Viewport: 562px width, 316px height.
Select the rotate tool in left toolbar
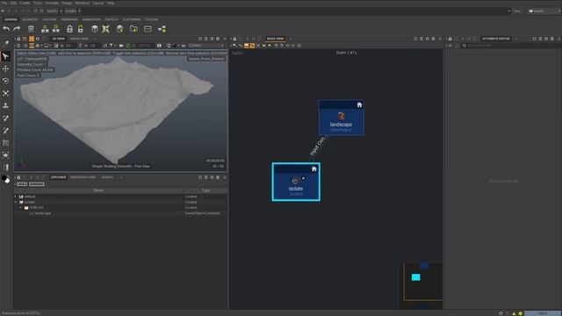tap(6, 81)
